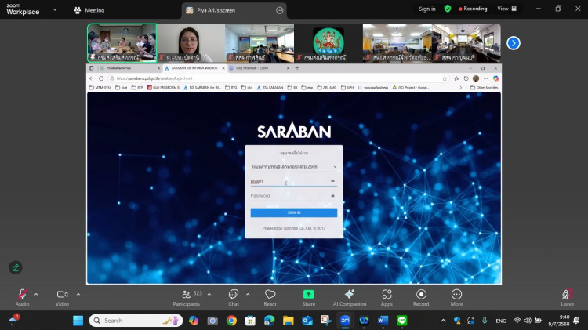Open Piya An.'s screen options ellipsis
Screen dimensions: 588x330
(280, 10)
